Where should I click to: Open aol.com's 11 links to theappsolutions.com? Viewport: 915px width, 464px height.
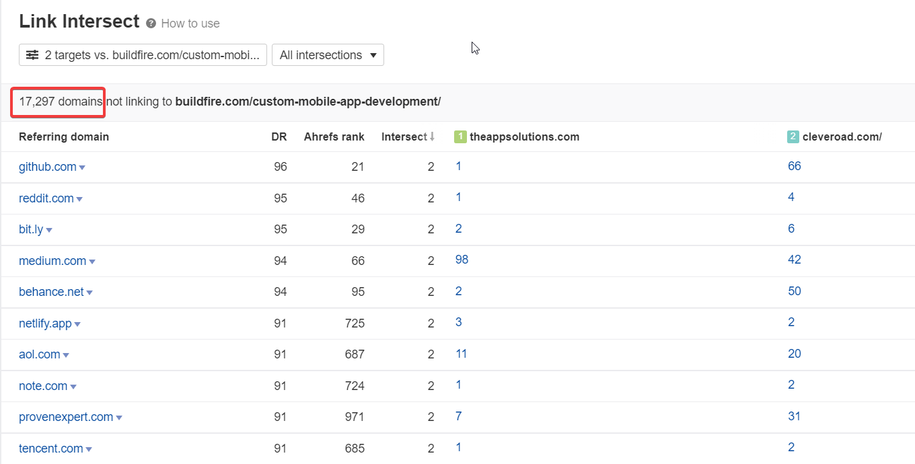[x=461, y=354]
